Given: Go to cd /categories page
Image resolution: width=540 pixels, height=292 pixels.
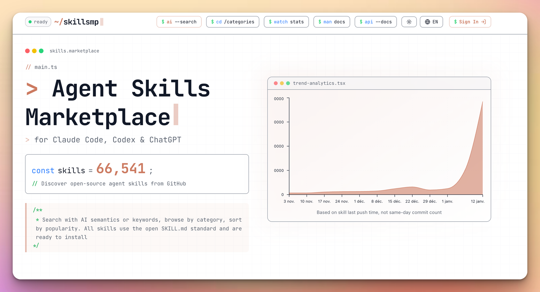Looking at the screenshot, I should (232, 22).
